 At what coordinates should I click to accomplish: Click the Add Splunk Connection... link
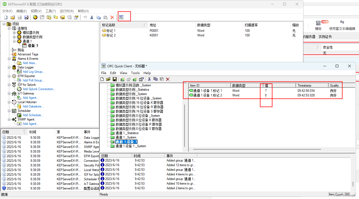39,89
